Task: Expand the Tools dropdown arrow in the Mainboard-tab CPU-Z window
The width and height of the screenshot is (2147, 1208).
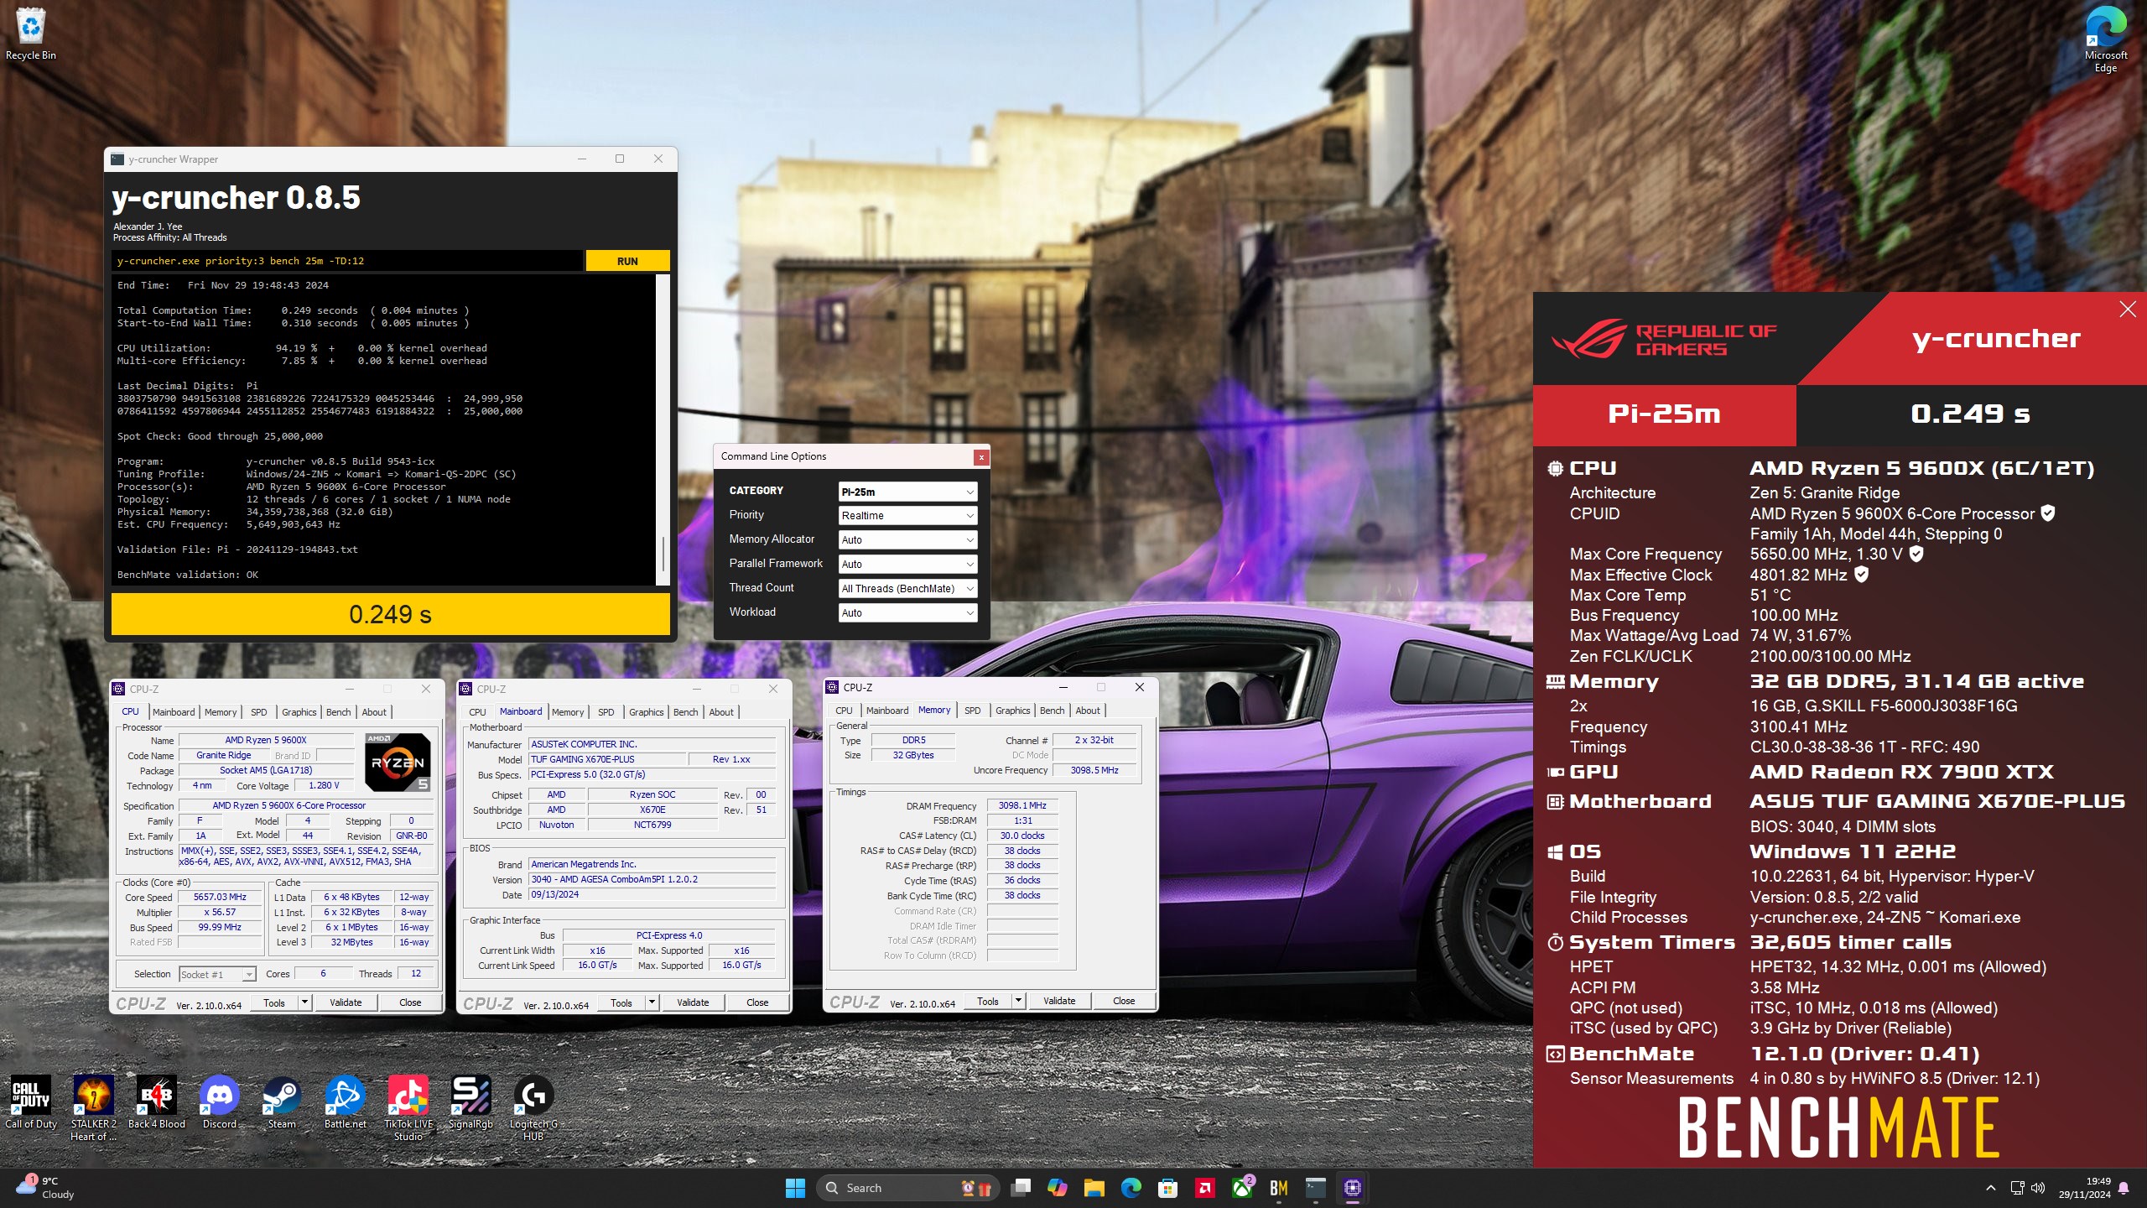Action: (652, 1002)
